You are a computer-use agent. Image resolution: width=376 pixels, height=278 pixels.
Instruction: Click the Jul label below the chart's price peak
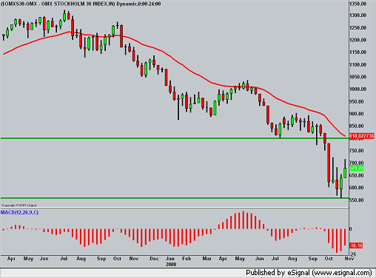click(x=64, y=259)
